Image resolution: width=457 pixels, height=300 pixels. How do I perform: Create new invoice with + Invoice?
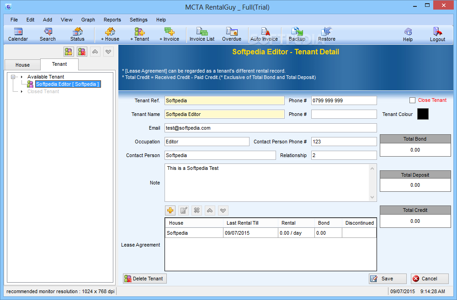click(170, 34)
